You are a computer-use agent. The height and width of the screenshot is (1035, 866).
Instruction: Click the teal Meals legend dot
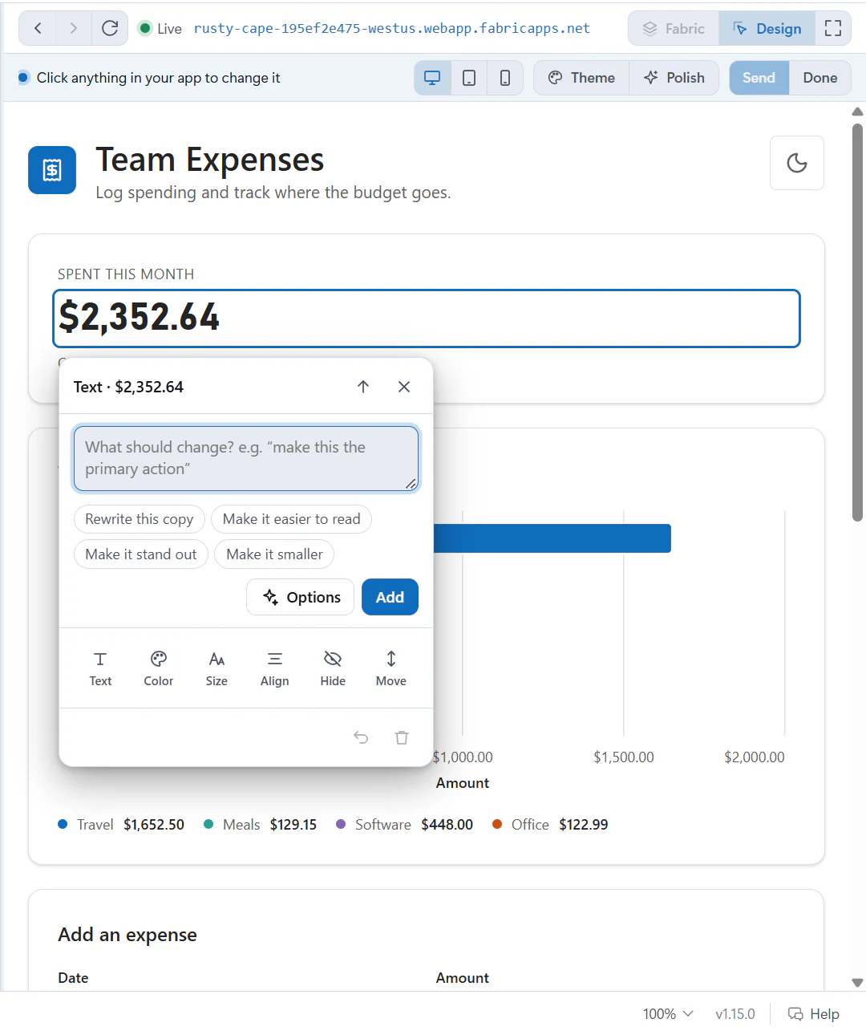click(208, 824)
